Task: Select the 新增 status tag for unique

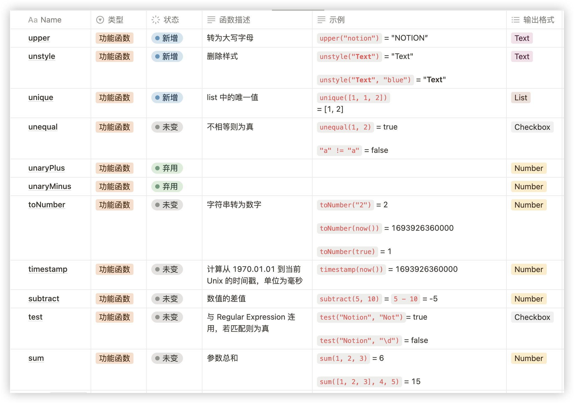Action: pyautogui.click(x=167, y=98)
